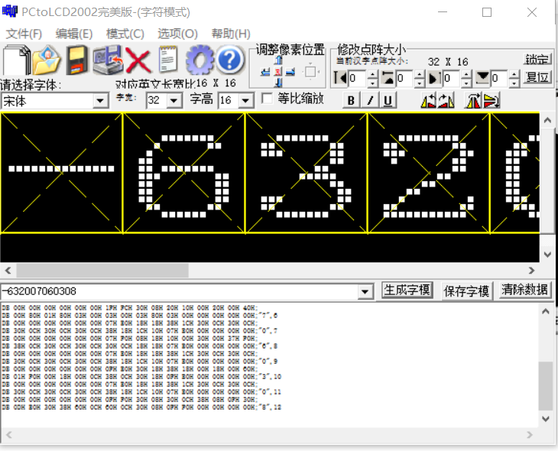The height and width of the screenshot is (451, 558).
Task: Open the 字宽 32 width dropdown
Action: [174, 100]
